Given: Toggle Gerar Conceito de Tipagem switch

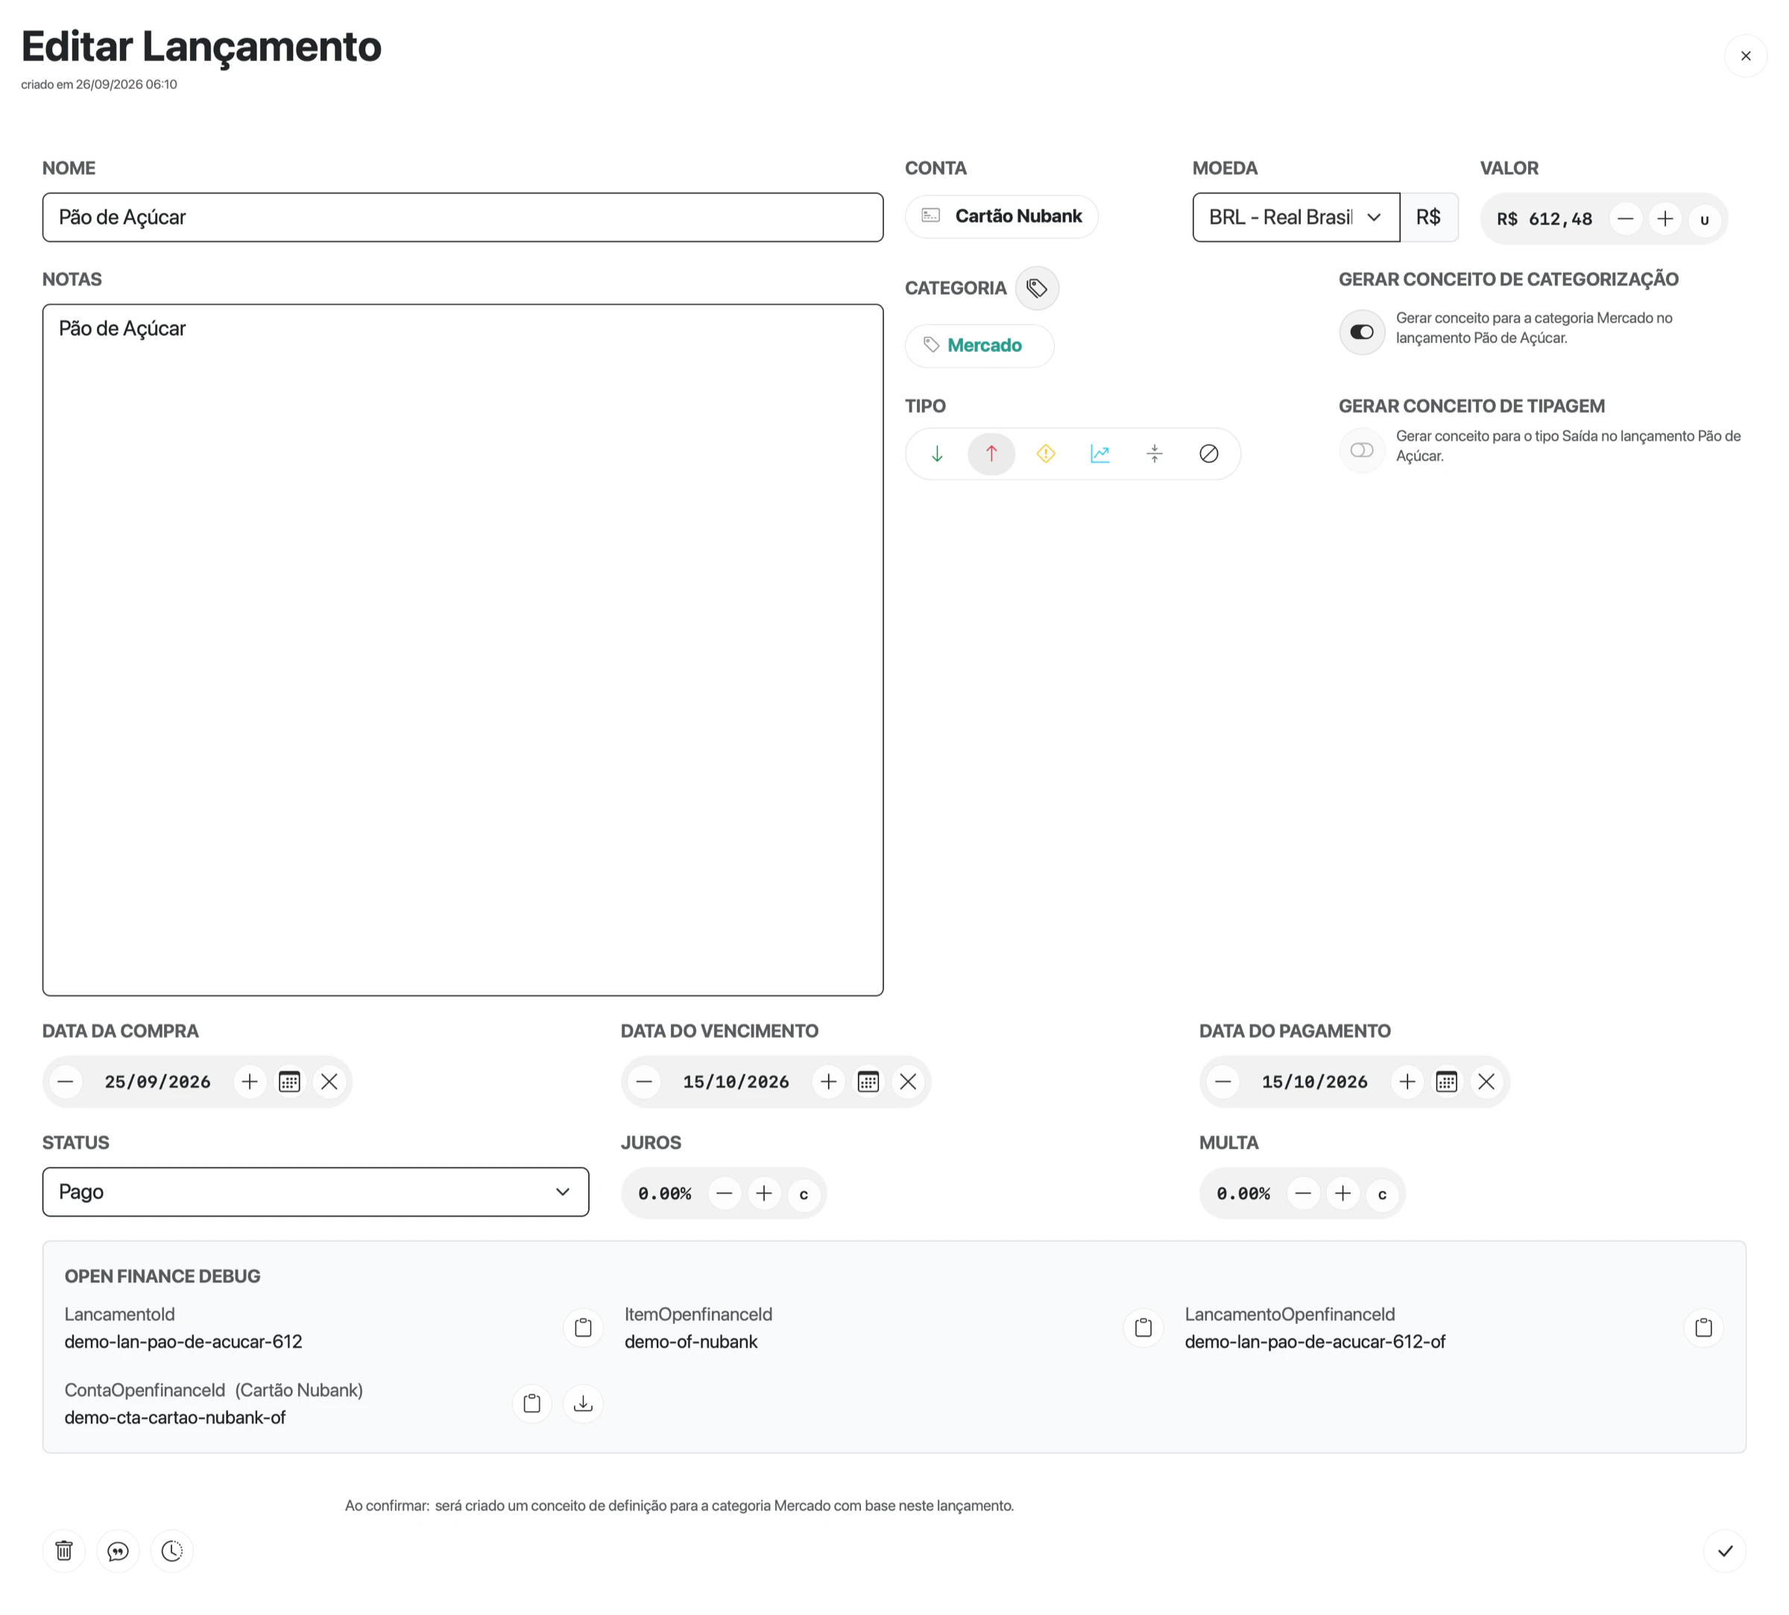Looking at the screenshot, I should tap(1361, 450).
